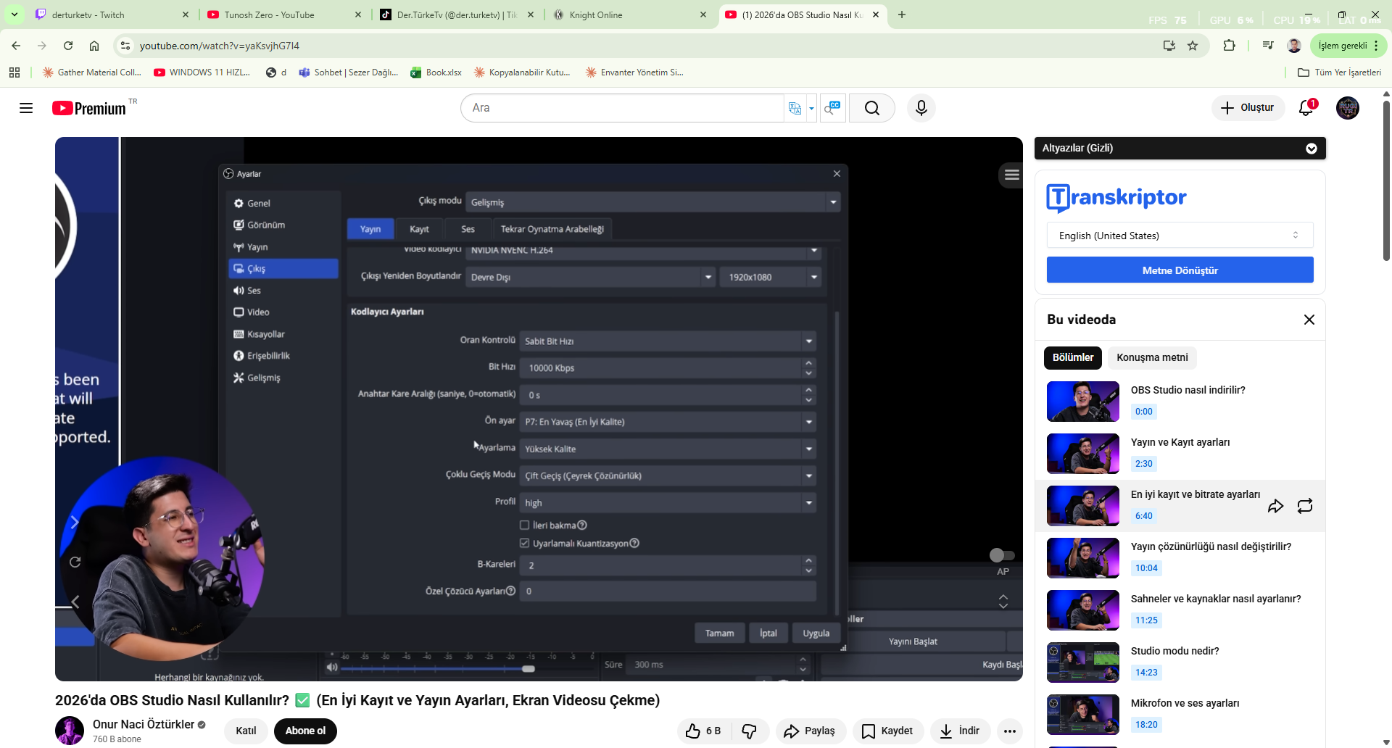
Task: Open the YouTube guide hamburger menu
Action: coord(26,108)
